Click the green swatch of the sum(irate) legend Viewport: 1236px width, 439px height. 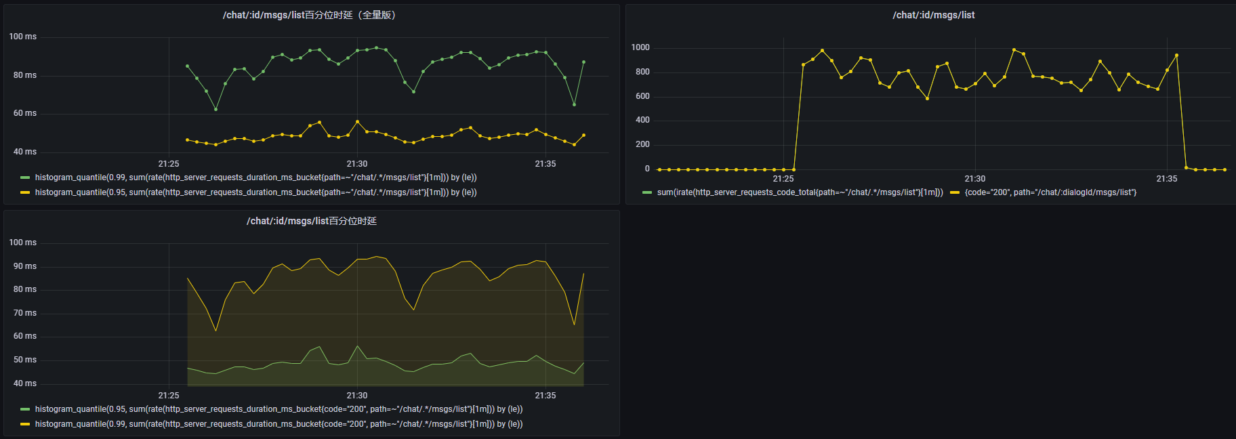pyautogui.click(x=647, y=192)
